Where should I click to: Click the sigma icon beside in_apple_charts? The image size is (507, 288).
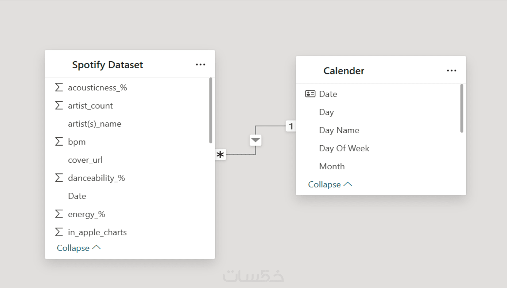[59, 232]
